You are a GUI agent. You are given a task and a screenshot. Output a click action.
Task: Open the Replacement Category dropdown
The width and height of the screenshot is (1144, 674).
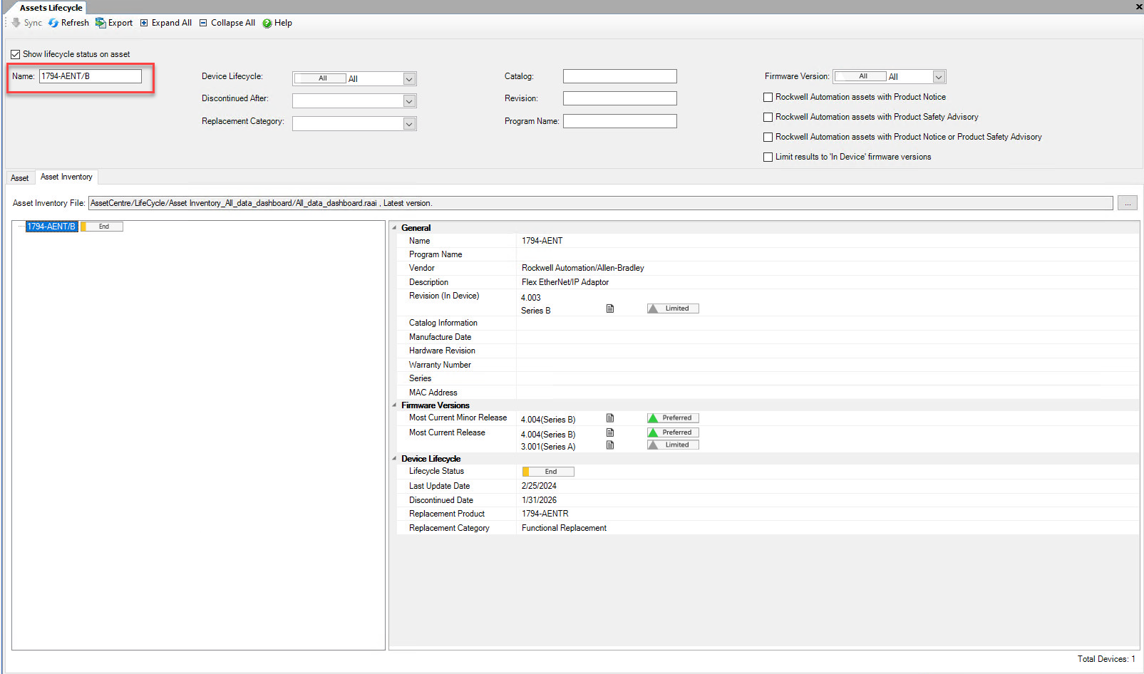409,124
